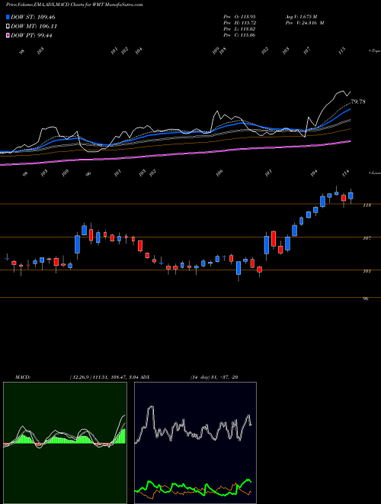The height and width of the screenshot is (504, 381).
Task: Click the 107 price axis label
Action: pos(367,238)
